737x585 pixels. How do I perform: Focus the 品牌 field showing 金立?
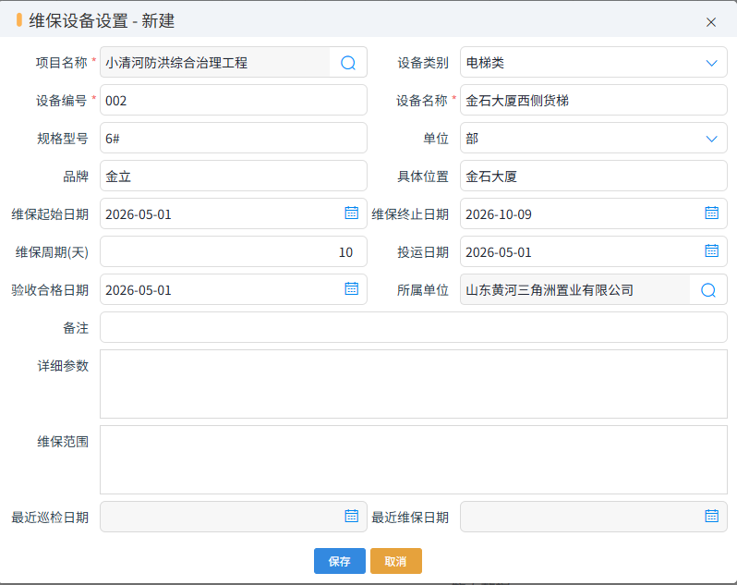pyautogui.click(x=233, y=176)
